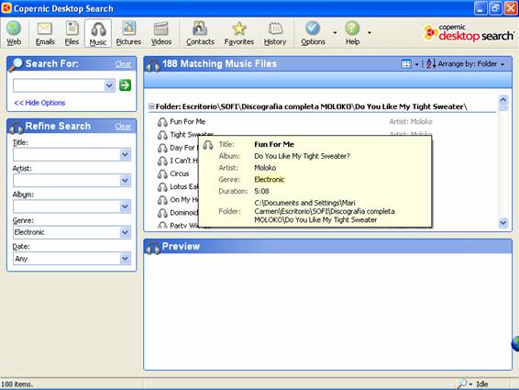Open Help

click(x=352, y=33)
